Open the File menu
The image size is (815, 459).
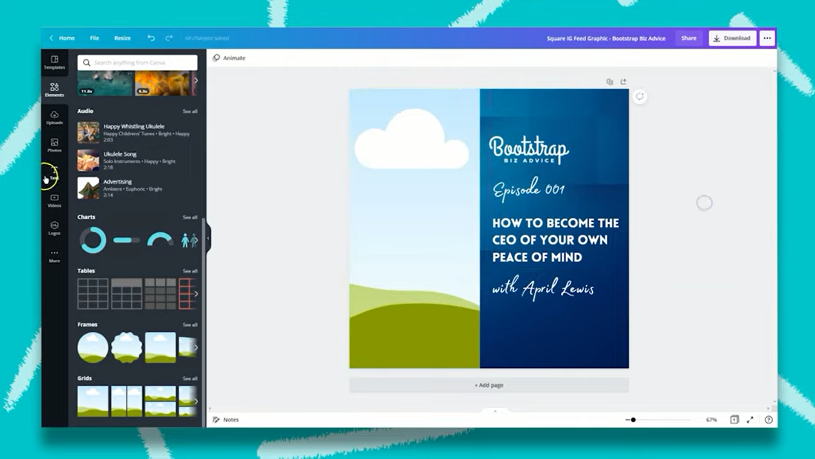click(94, 38)
